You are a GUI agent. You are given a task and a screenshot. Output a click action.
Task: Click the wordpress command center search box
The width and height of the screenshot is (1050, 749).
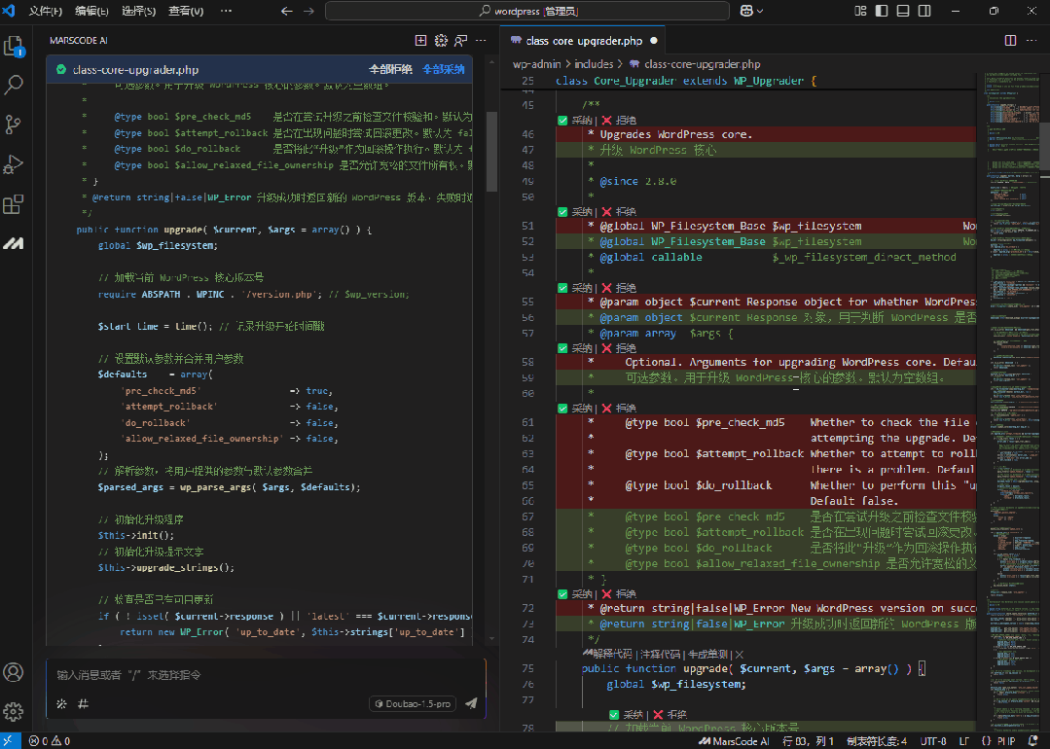click(x=527, y=11)
